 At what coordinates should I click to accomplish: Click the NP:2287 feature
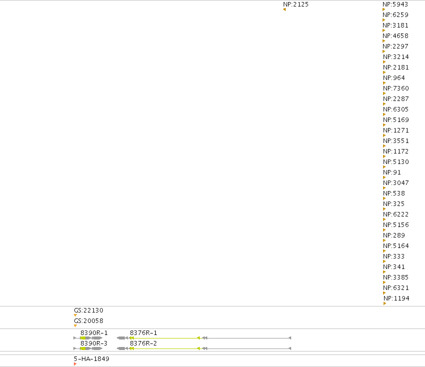pyautogui.click(x=396, y=99)
